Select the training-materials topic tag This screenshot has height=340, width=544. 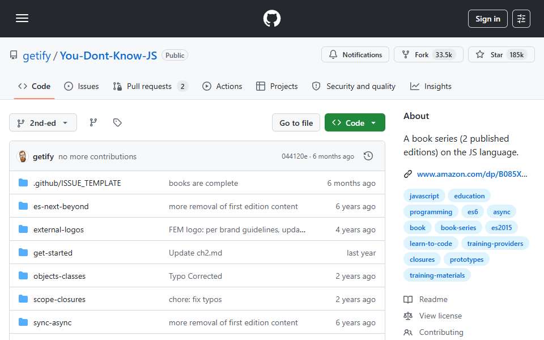(x=437, y=276)
